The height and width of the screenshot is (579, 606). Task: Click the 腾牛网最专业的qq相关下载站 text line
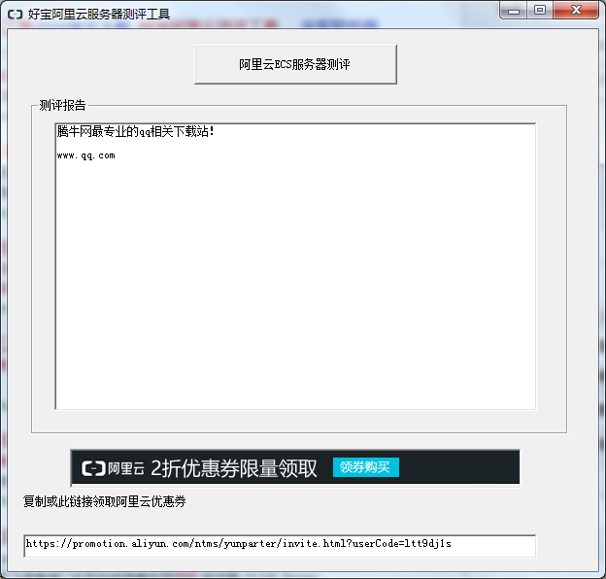pyautogui.click(x=135, y=131)
